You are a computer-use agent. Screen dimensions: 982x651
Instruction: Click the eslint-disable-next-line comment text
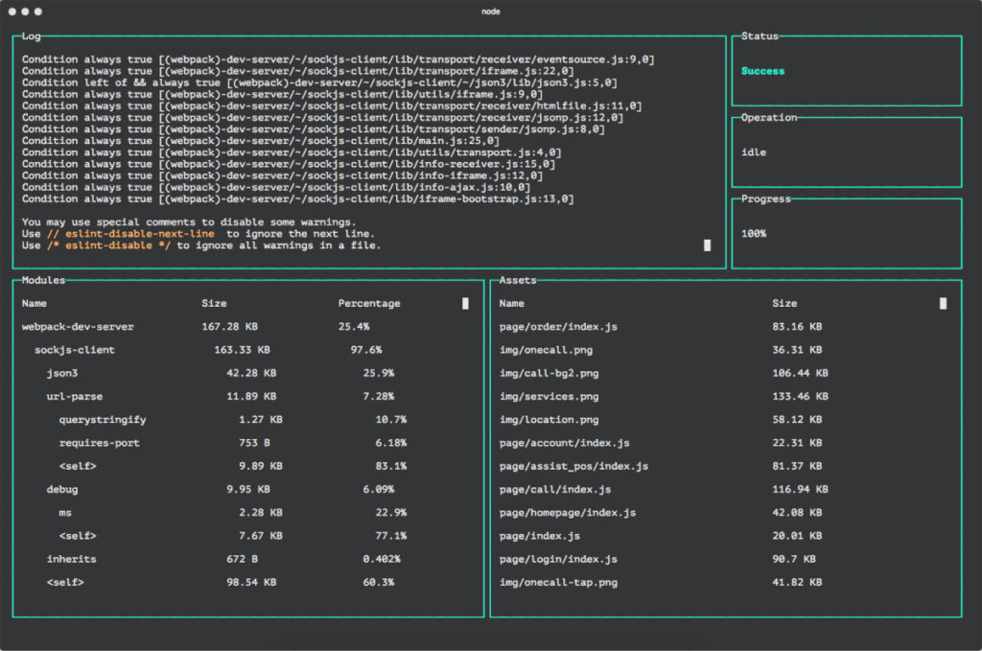[x=130, y=234]
